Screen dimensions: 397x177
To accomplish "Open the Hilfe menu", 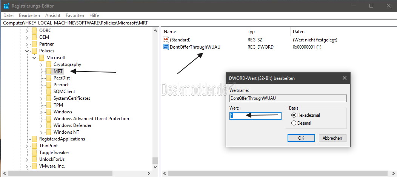I will point(94,15).
